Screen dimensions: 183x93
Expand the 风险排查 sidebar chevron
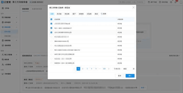[17, 17]
